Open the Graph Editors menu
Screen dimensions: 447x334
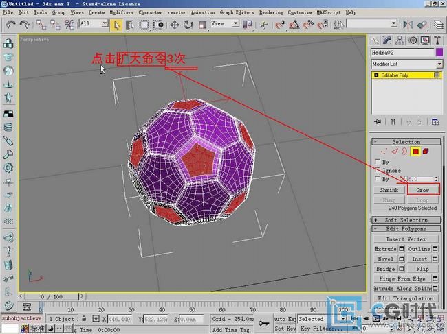pos(237,12)
